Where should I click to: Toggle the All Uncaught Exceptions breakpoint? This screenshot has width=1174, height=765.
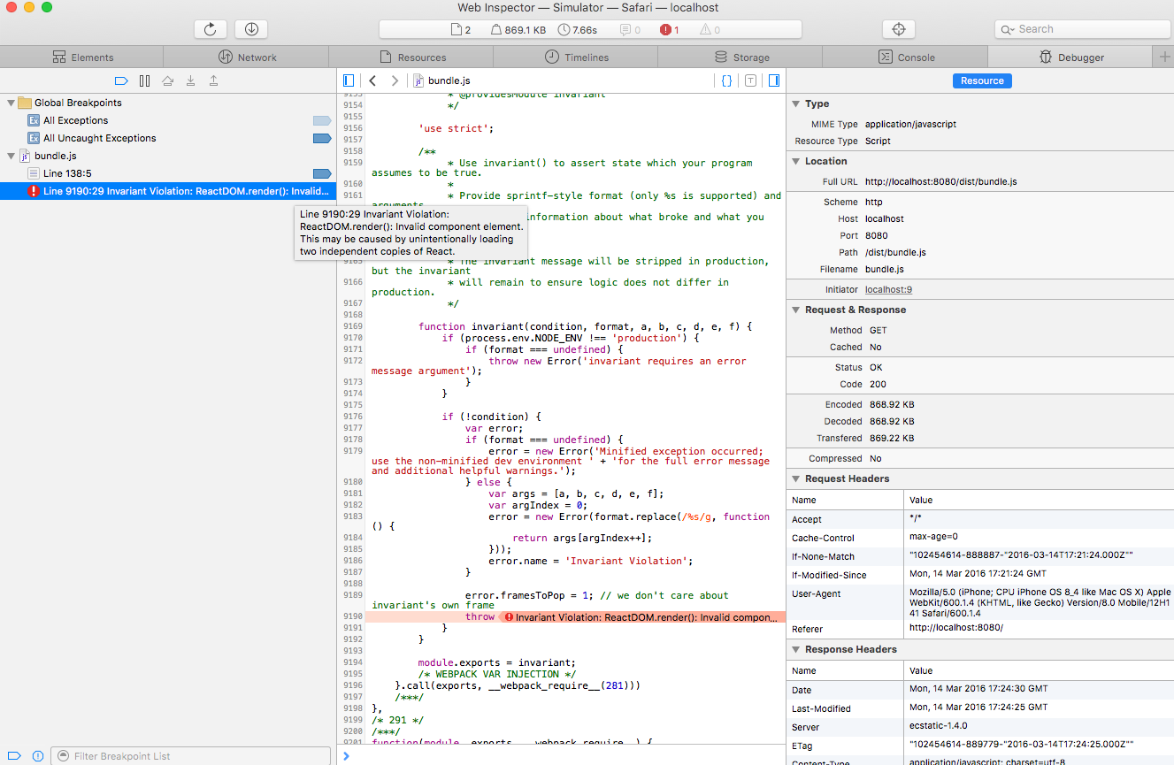(321, 138)
